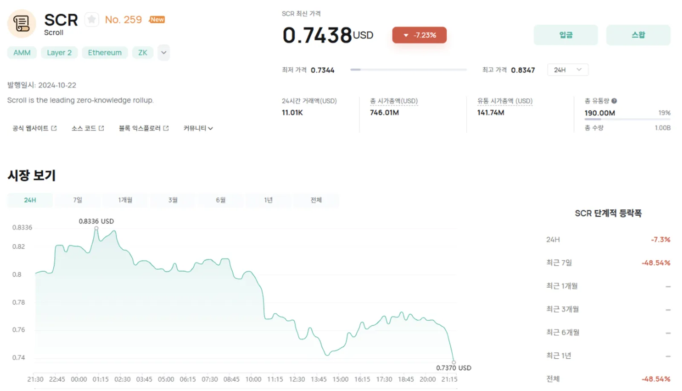The image size is (682, 391).
Task: Click the 유통 시가총액 (USD) label
Action: coord(505,101)
